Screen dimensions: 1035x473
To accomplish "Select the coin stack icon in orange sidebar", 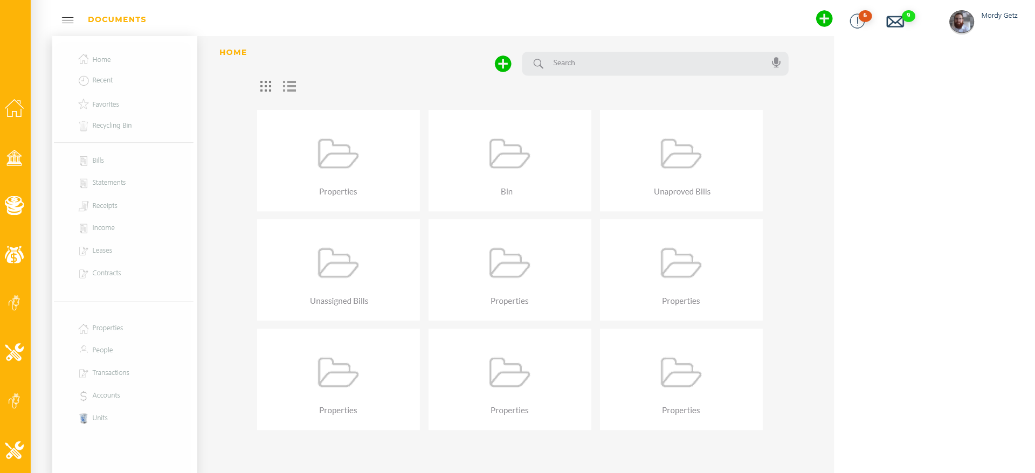I will (x=15, y=205).
